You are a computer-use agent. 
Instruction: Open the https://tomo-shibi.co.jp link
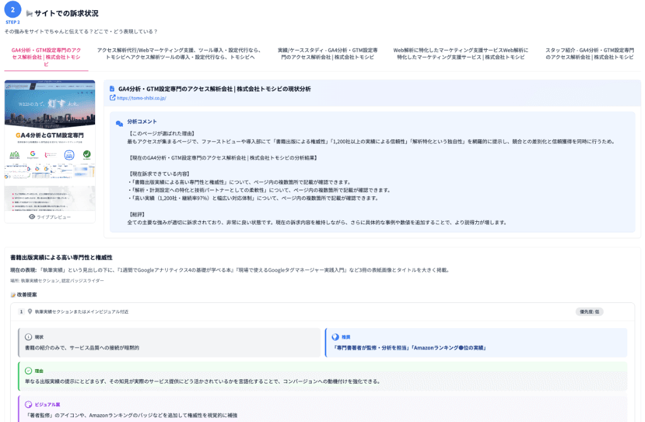pos(142,98)
